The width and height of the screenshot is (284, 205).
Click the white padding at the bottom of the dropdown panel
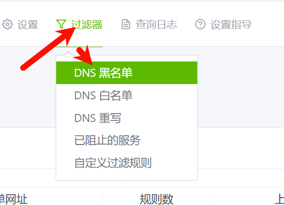[x=127, y=177]
